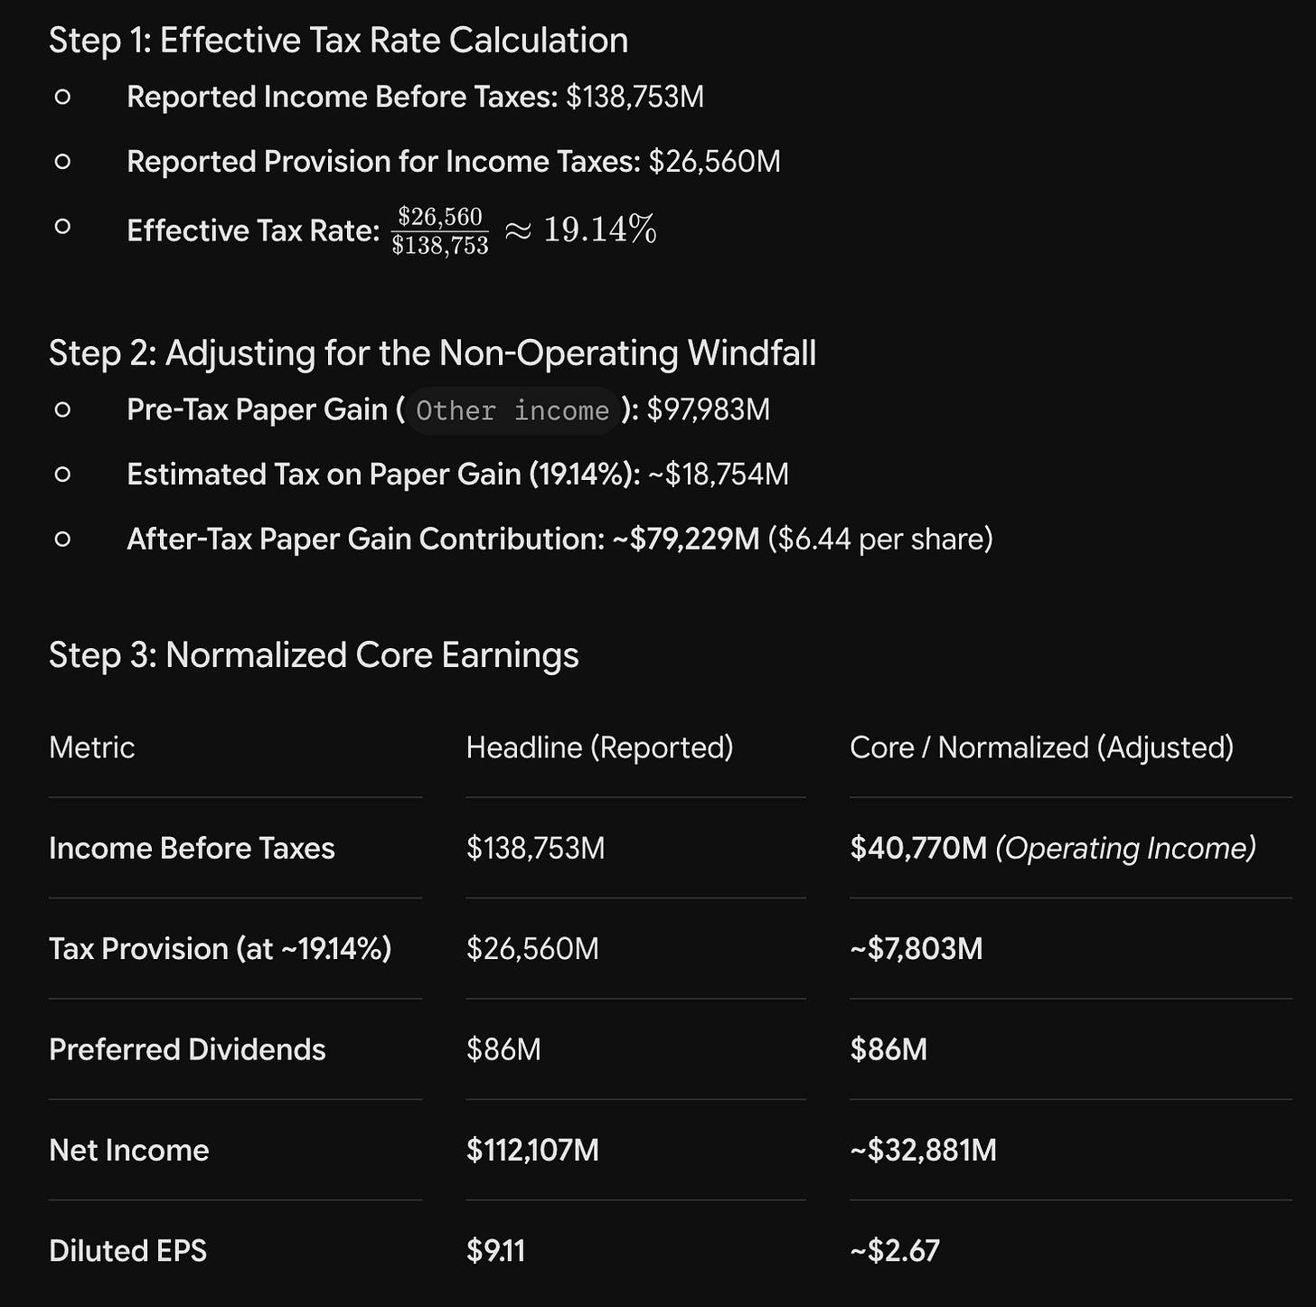The image size is (1316, 1307).
Task: Select the Preferred Dividends row label
Action: click(187, 1049)
